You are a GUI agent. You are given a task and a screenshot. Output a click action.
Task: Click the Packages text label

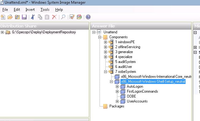117,106
